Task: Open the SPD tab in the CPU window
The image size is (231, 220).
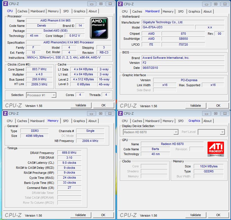Action: tap(66, 11)
